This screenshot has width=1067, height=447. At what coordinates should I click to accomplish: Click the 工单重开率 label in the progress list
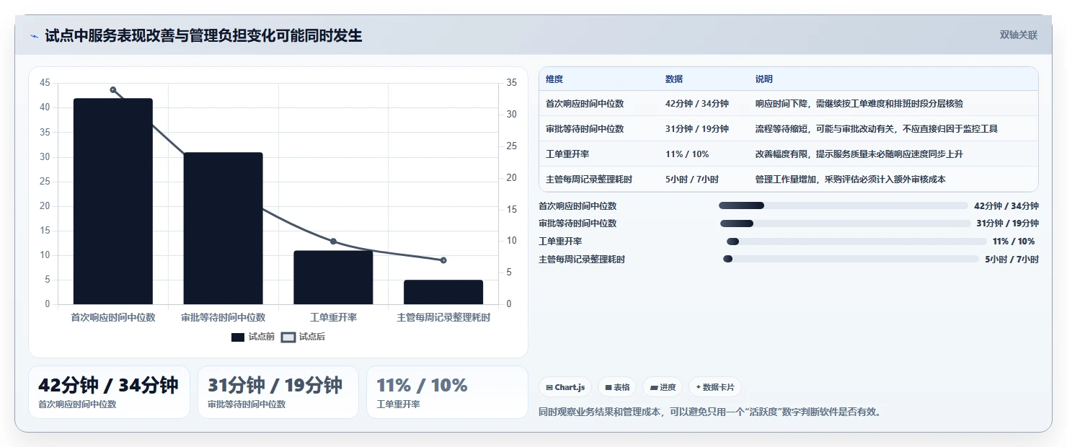point(560,242)
